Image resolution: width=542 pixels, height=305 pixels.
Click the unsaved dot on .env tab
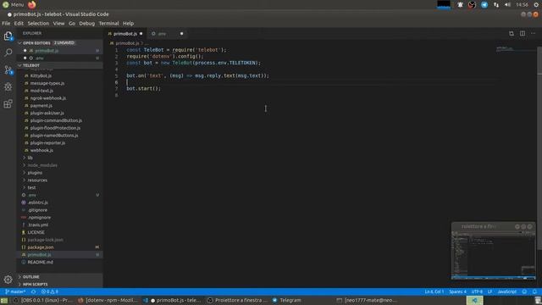pyautogui.click(x=181, y=34)
